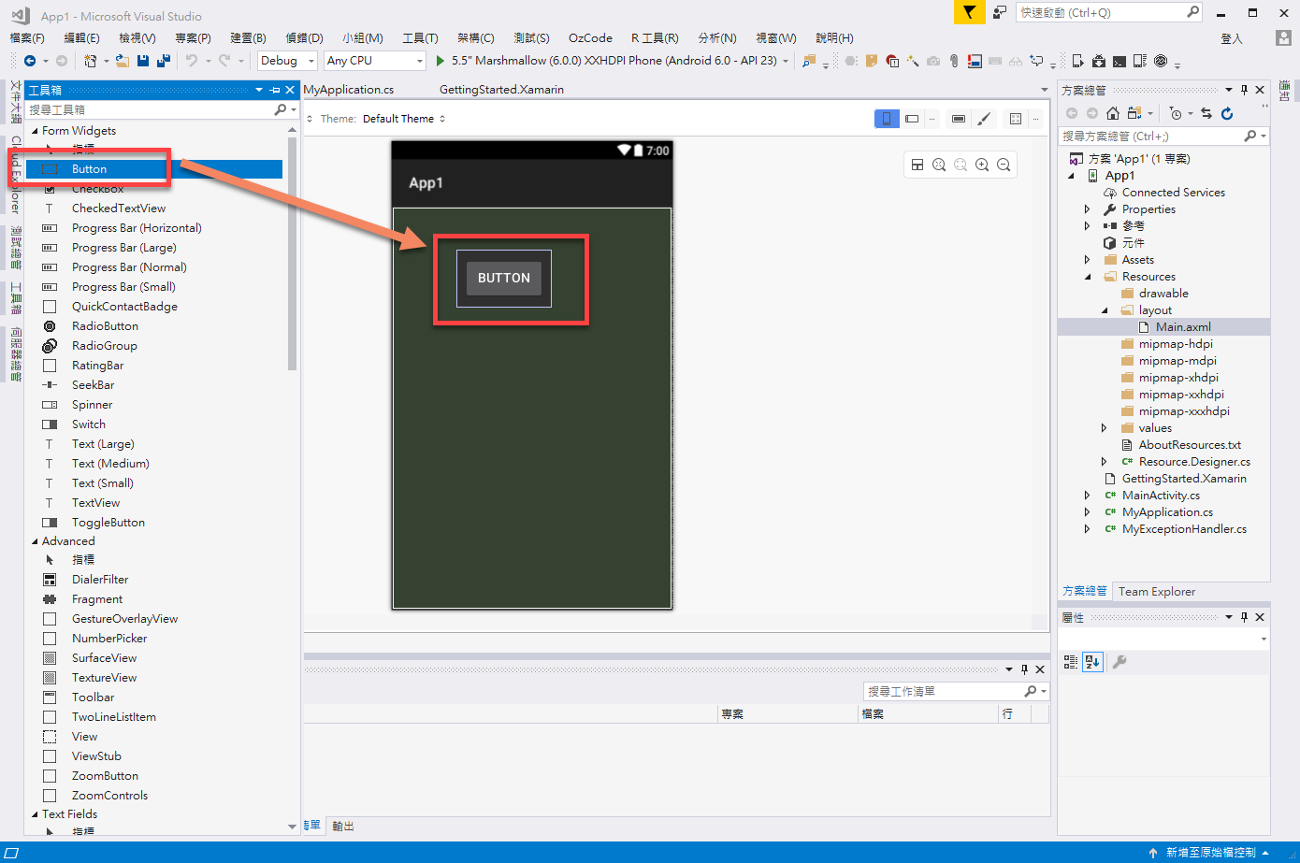Screen dimensions: 1300x863
Task: Select Progress Bar (Horizontal) in toolbox
Action: coord(137,228)
